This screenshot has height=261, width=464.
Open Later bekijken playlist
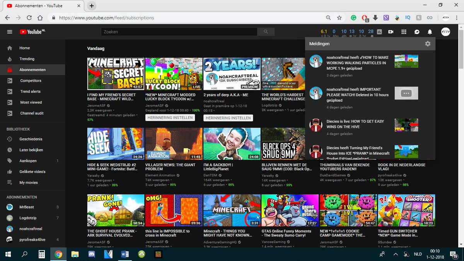click(32, 150)
